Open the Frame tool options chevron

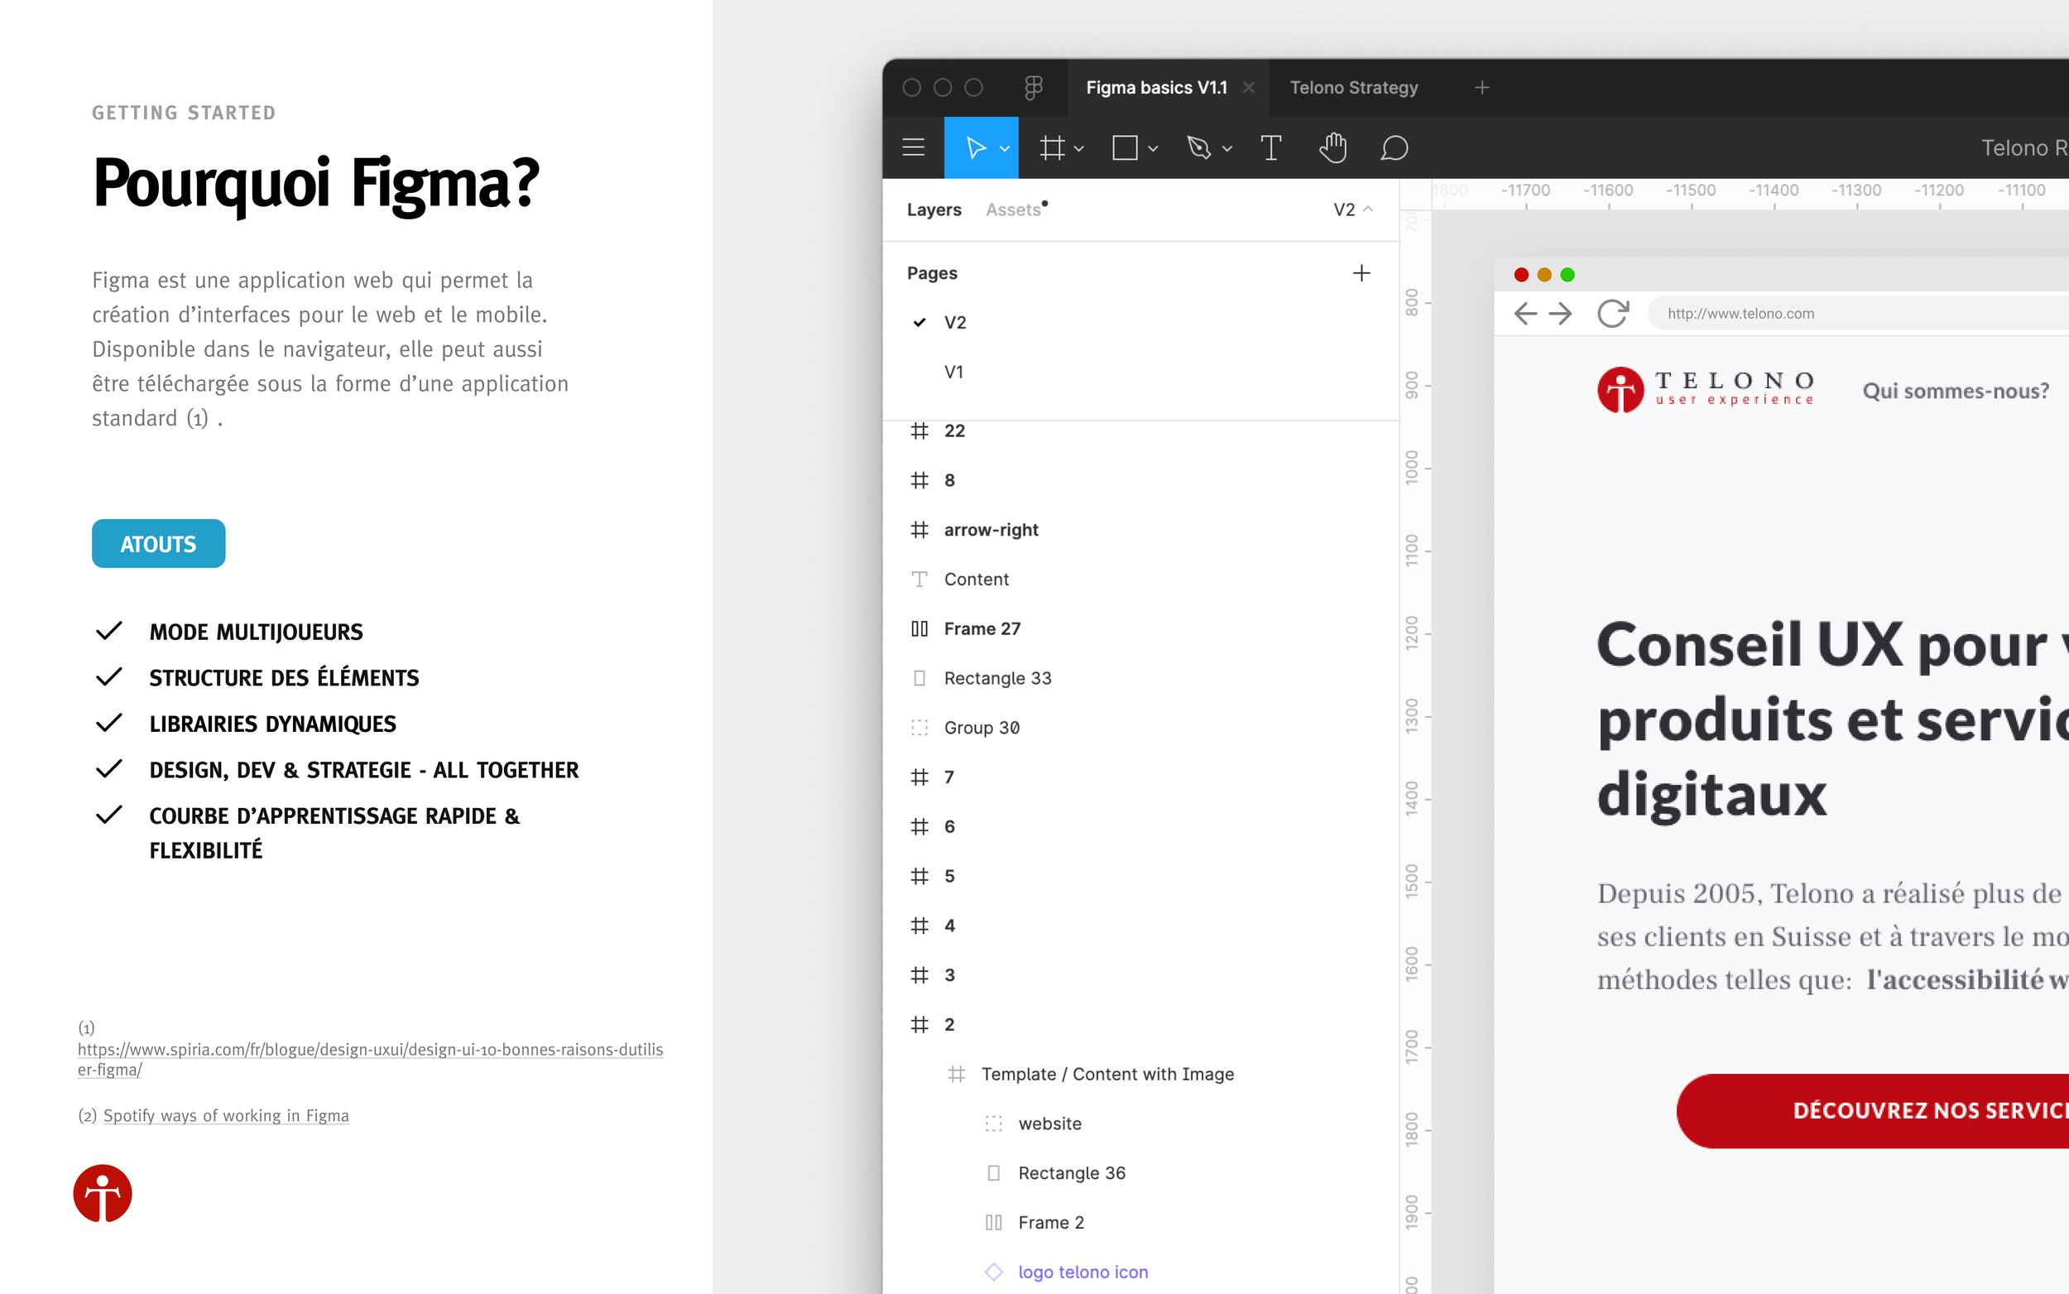1078,149
